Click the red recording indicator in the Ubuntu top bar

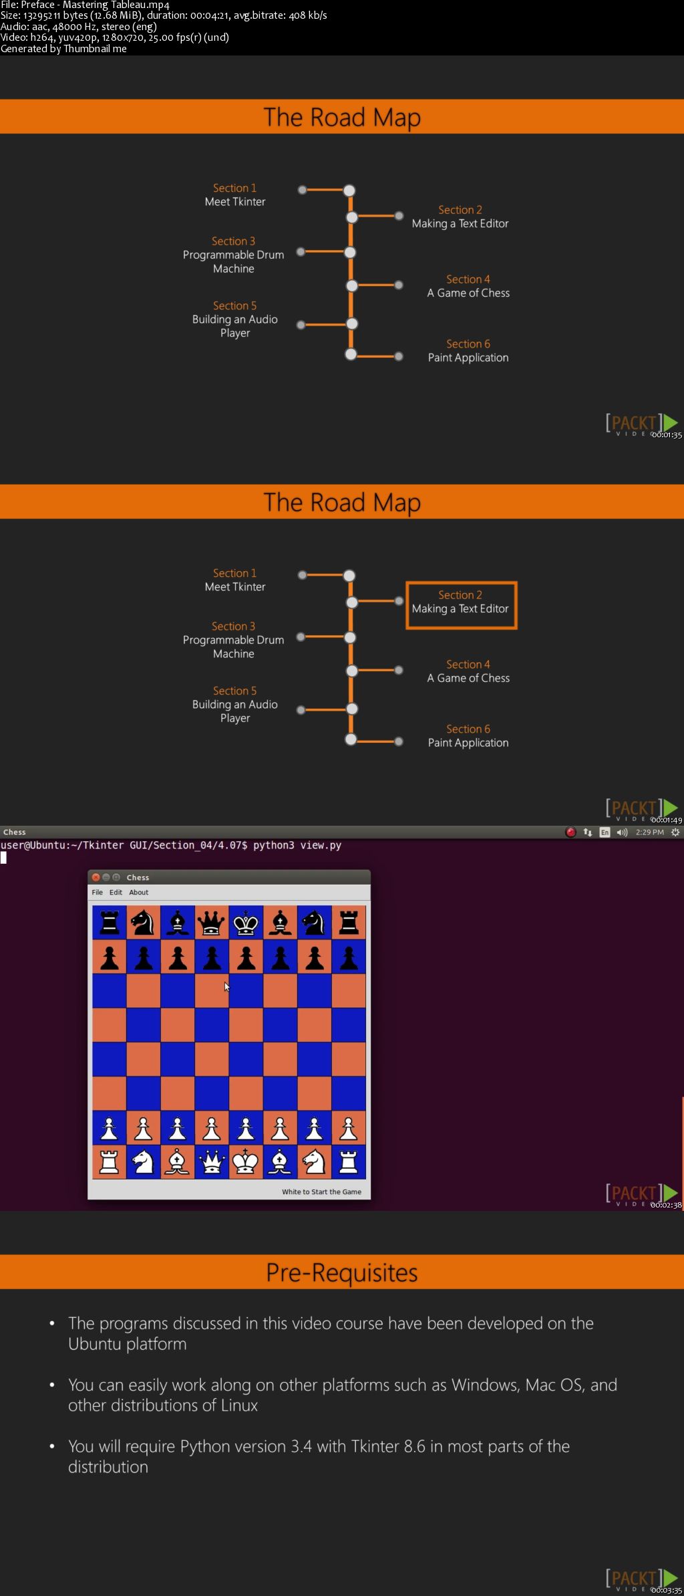(x=570, y=832)
